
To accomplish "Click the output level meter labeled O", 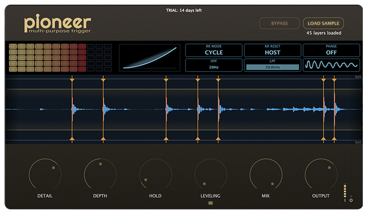I will (x=351, y=196).
